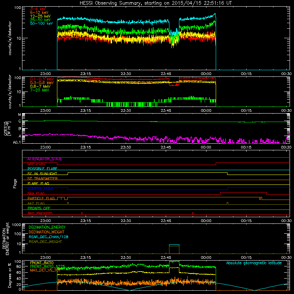Click the HESSI Observing Summary title text
The height and width of the screenshot is (294, 294).
tap(155, 3)
